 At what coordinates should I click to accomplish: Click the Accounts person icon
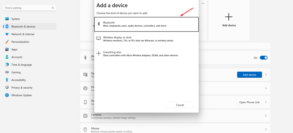7,57
